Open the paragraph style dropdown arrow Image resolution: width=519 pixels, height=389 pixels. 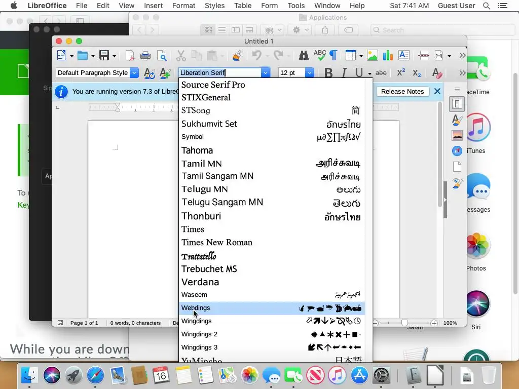pos(134,73)
